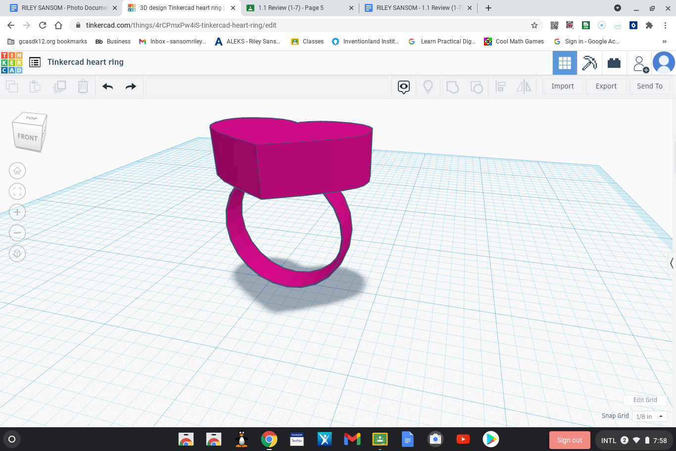This screenshot has height=451, width=676.
Task: Toggle the notes visibility tool
Action: tap(403, 86)
